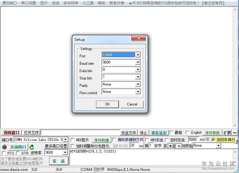Screen dimensions: 239x173
Task: Click the 保存参数 button
Action: click(212, 133)
